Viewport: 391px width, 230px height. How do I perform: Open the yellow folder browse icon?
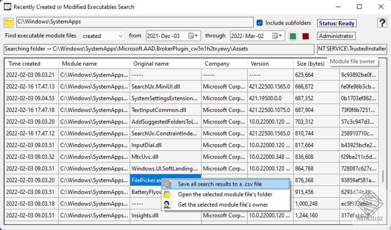tap(9, 23)
